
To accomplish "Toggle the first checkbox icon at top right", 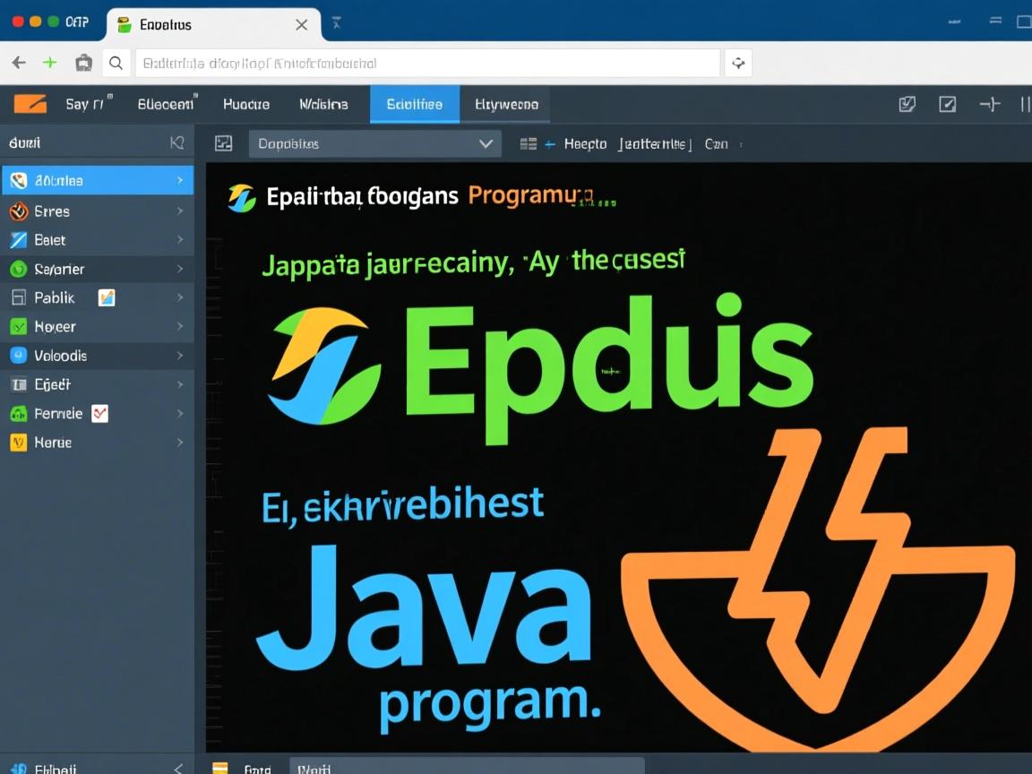I will pyautogui.click(x=907, y=104).
